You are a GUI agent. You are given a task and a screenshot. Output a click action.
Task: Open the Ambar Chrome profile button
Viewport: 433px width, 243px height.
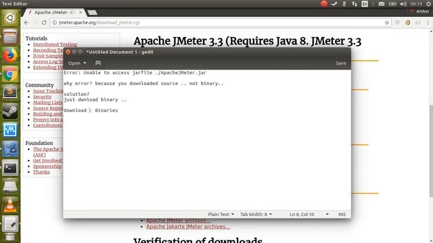420,11
